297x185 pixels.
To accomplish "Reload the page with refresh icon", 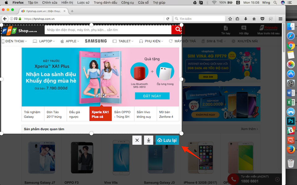I will [x=168, y=19].
